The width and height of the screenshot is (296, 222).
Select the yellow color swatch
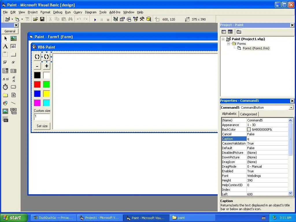(x=47, y=94)
